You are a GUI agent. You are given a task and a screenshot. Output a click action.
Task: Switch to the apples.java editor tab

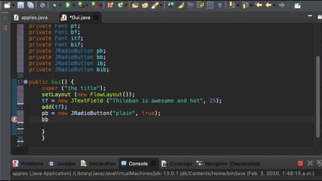coord(31,18)
